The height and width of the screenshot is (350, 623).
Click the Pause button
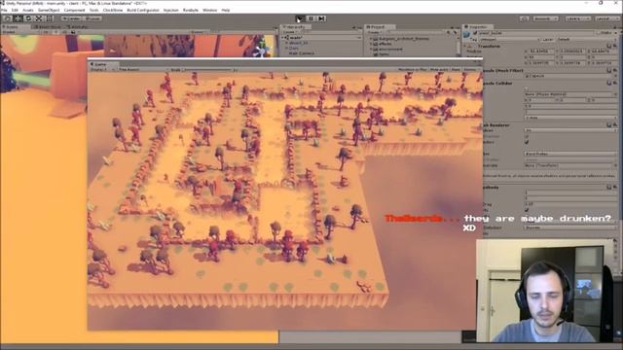(311, 18)
